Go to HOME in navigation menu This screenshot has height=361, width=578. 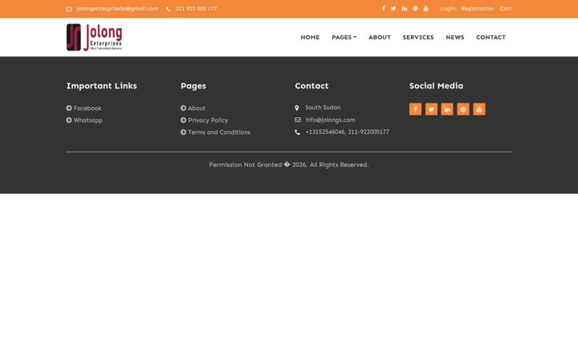coord(310,37)
